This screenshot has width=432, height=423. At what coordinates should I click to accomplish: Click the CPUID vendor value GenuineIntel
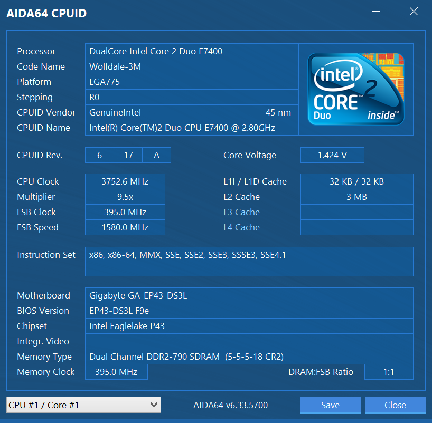pos(171,112)
